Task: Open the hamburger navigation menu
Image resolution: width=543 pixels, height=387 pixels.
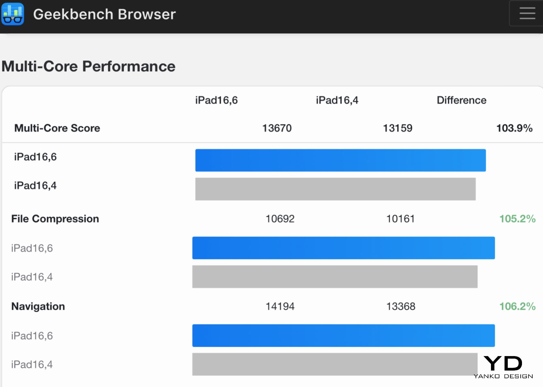Action: point(527,14)
